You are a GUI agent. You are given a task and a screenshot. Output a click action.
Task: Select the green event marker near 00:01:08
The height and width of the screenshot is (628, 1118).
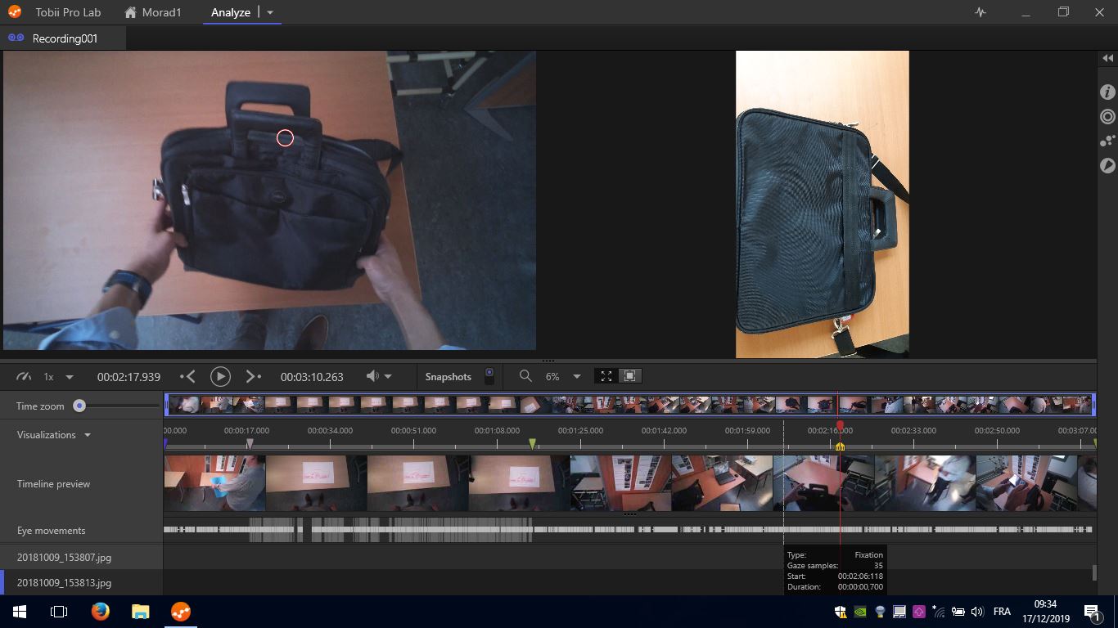pyautogui.click(x=533, y=444)
